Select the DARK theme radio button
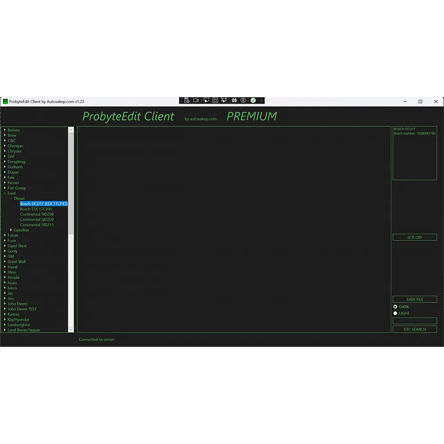Viewport: 444px width, 444px height. pos(395,307)
